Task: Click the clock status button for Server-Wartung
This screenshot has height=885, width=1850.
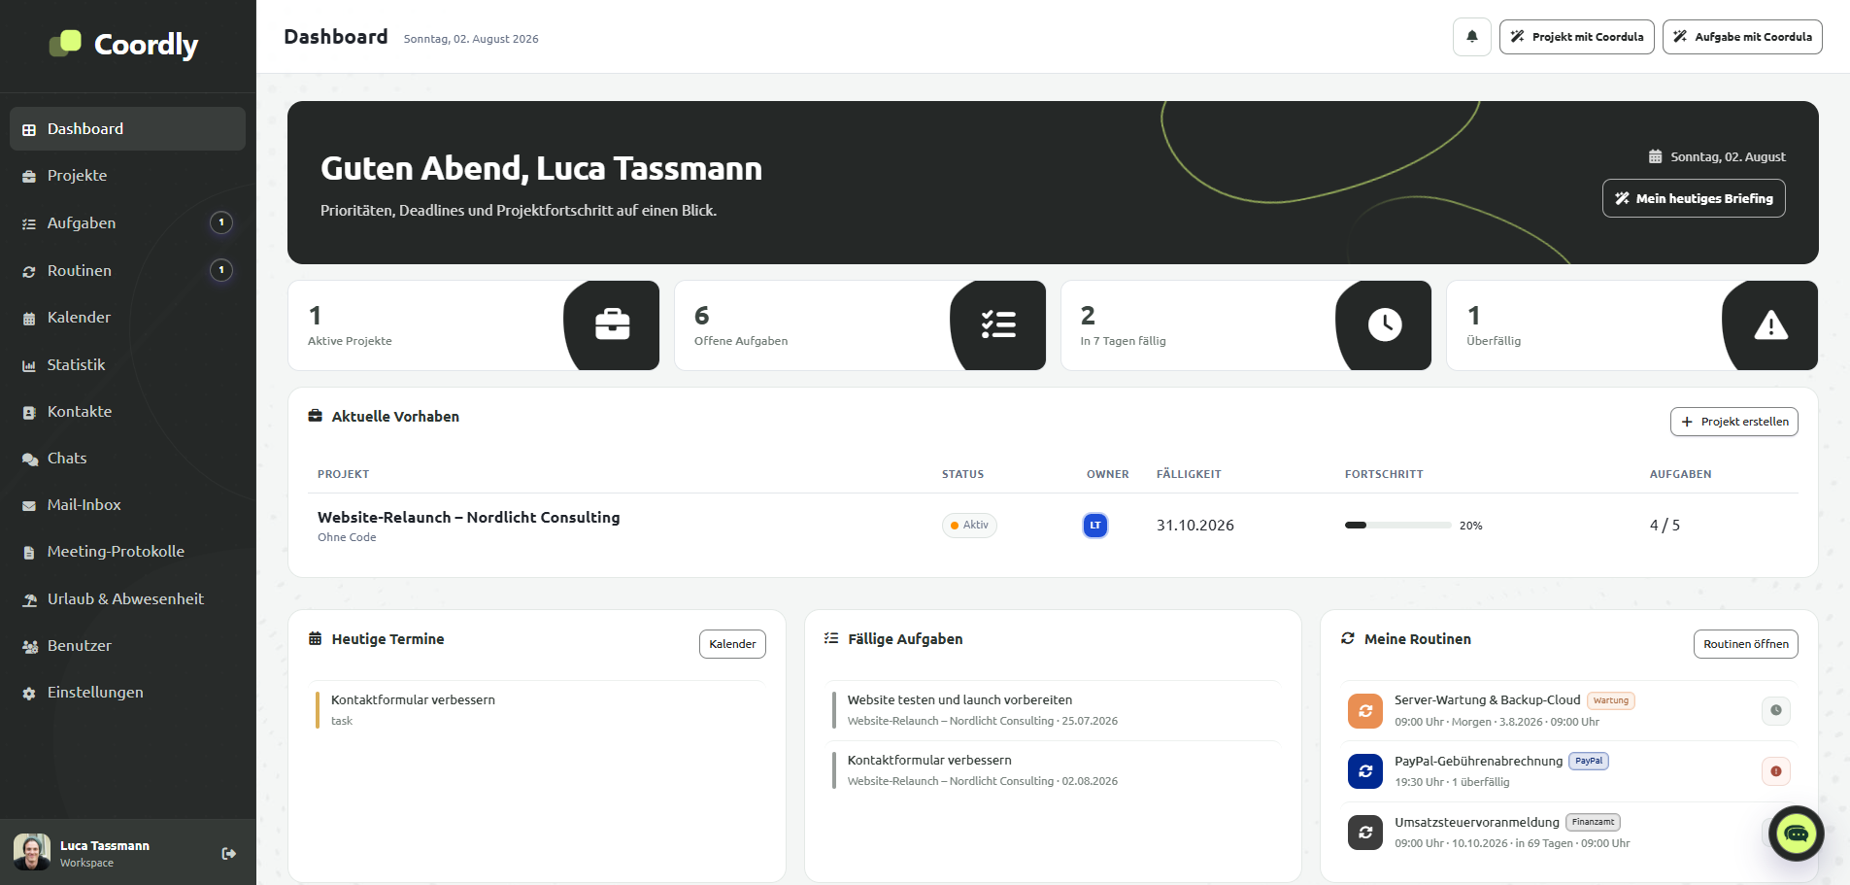Action: [1776, 710]
